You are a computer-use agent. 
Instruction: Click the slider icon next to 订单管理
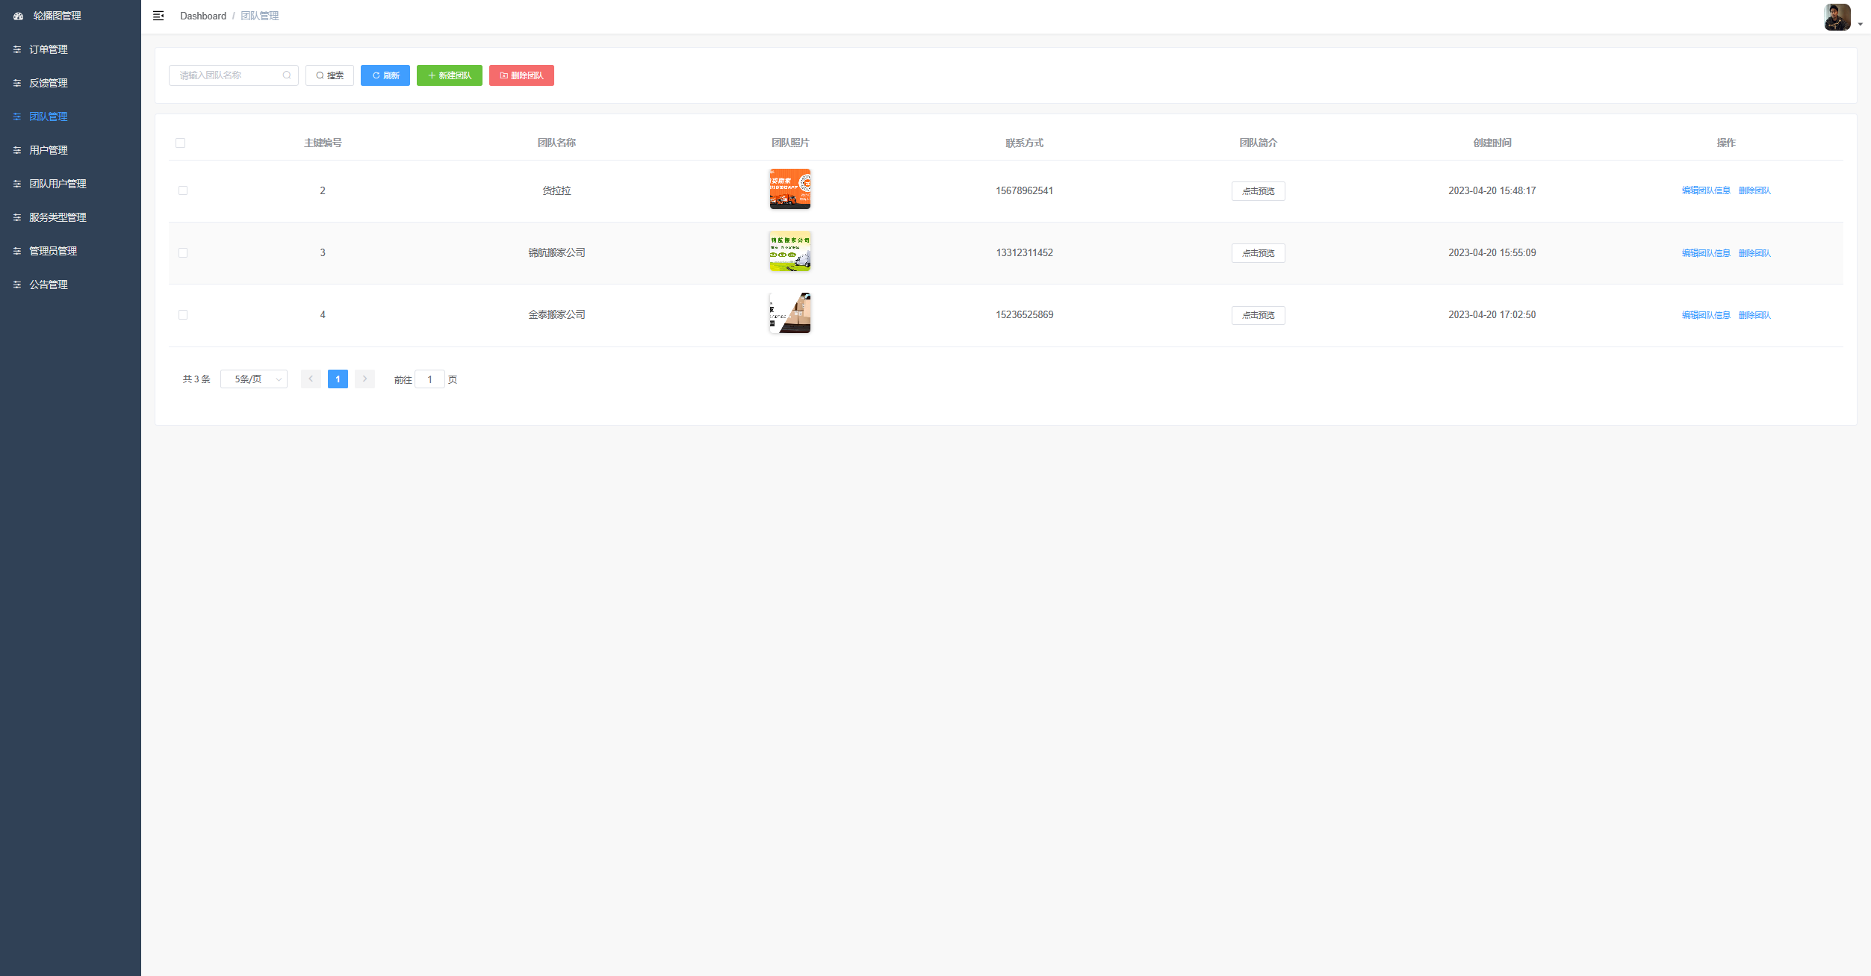tap(17, 49)
